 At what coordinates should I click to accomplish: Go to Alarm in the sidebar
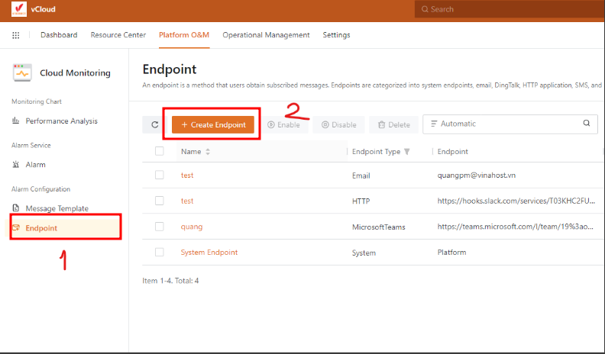point(35,164)
